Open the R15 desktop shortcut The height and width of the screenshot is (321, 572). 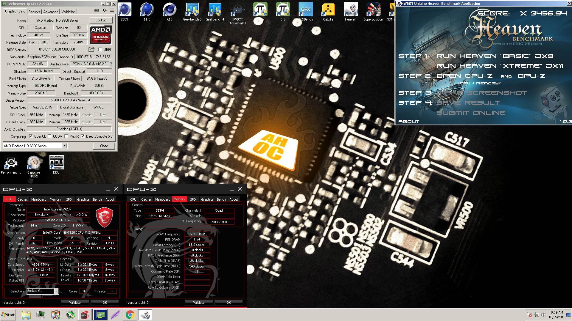click(x=170, y=12)
